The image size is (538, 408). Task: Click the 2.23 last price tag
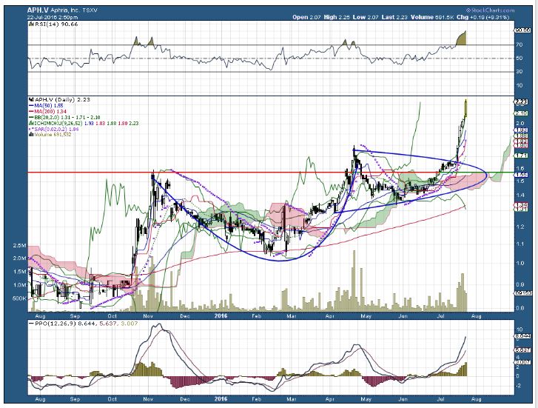[520, 101]
